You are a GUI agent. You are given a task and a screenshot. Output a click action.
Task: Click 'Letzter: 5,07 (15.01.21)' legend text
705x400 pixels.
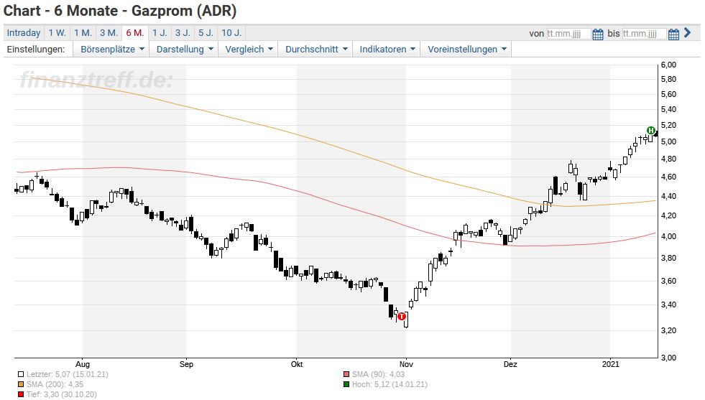pos(68,374)
